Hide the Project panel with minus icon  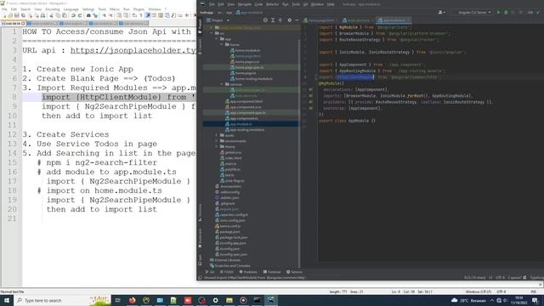click(297, 20)
